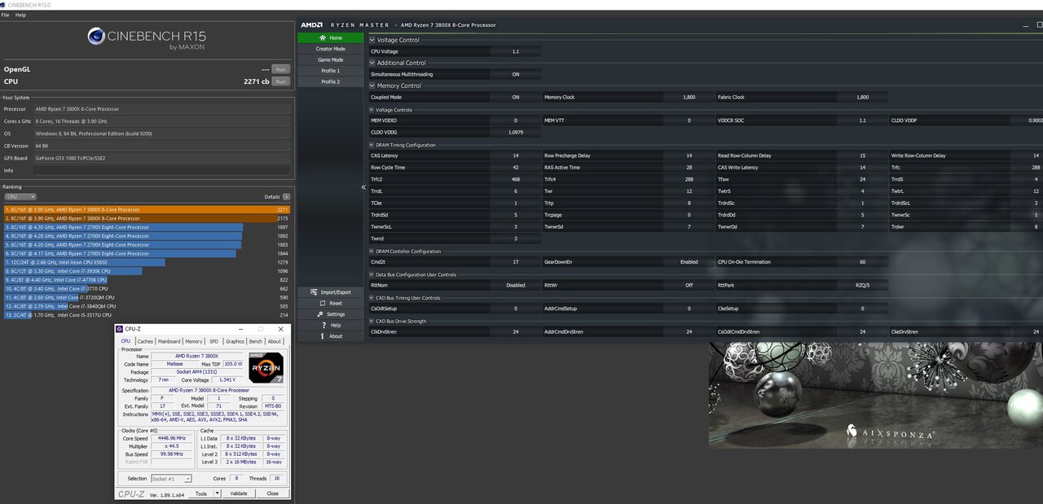Switch to Caches tab in CPU-Z
Image resolution: width=1043 pixels, height=504 pixels.
145,341
